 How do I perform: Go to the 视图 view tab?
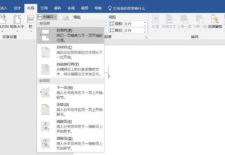pos(84,8)
